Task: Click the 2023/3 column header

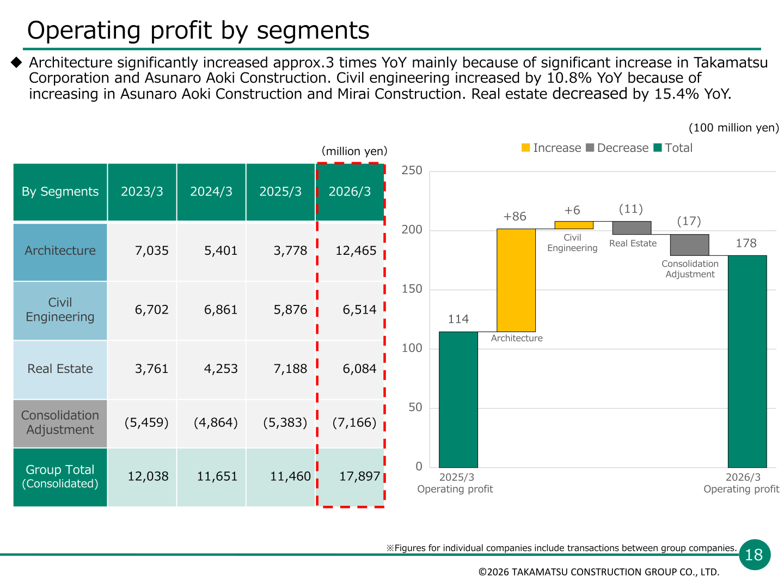Action: 142,192
